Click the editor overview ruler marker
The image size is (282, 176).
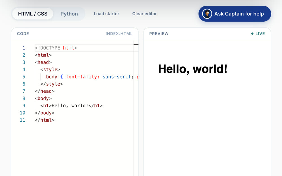[x=136, y=44]
